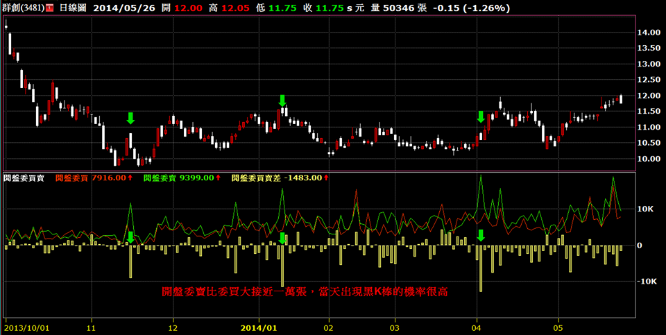
Task: Click the green arrow above the January price peak
Action: (x=282, y=101)
